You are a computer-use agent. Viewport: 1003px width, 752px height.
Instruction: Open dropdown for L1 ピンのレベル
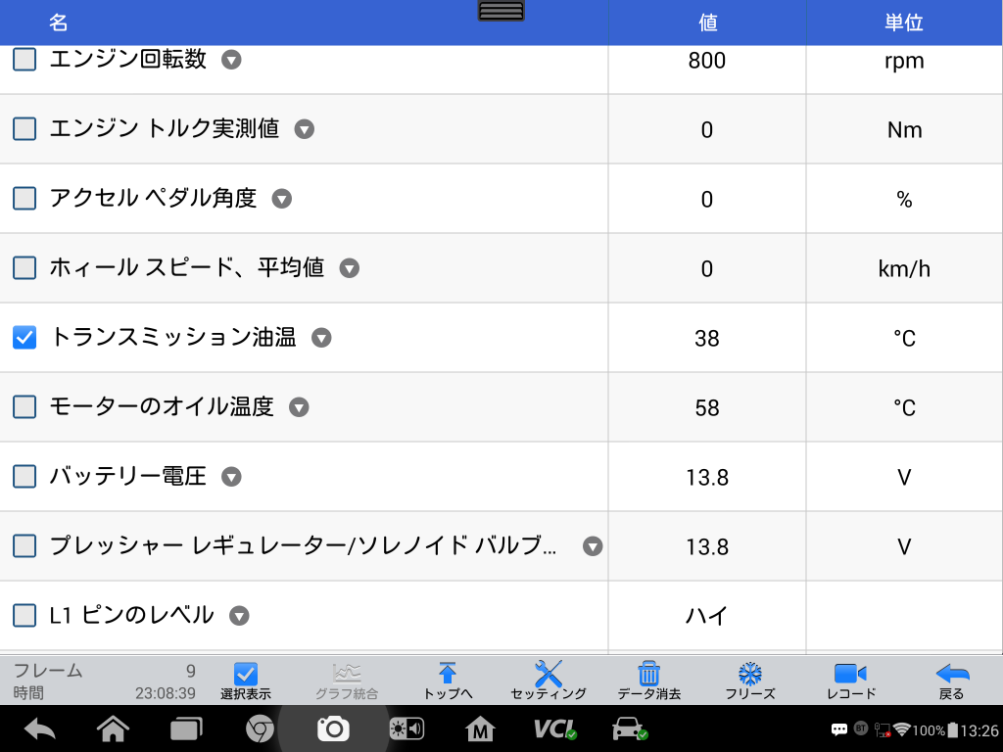click(239, 616)
